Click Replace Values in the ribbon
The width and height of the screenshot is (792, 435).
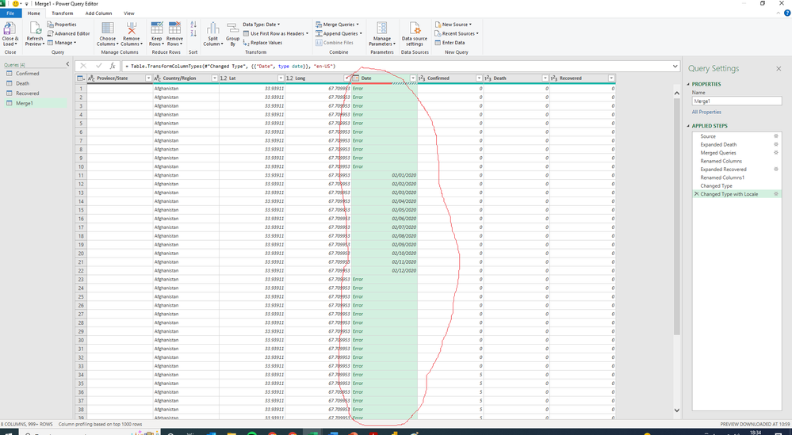[x=262, y=43]
